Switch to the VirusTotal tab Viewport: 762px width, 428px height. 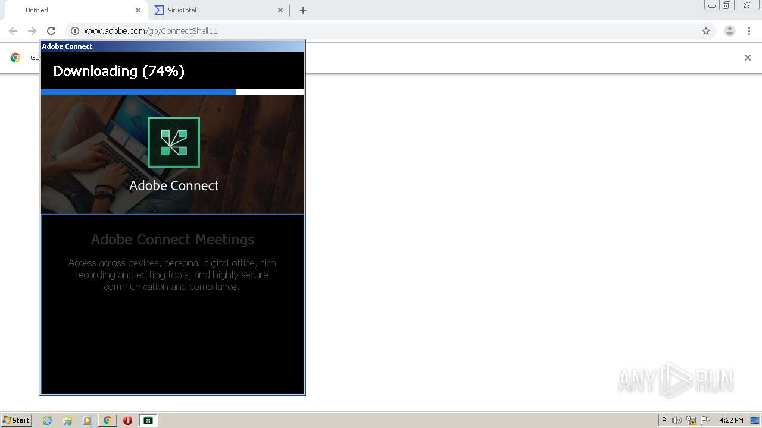point(217,10)
